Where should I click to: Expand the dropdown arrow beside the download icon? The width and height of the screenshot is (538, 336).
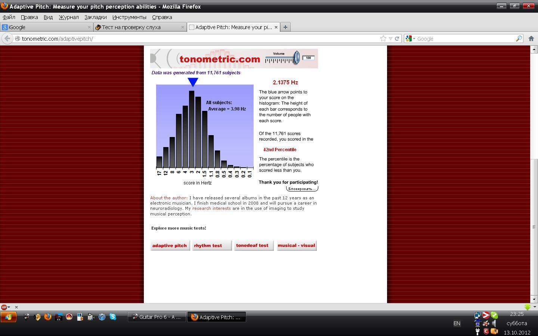[535, 307]
